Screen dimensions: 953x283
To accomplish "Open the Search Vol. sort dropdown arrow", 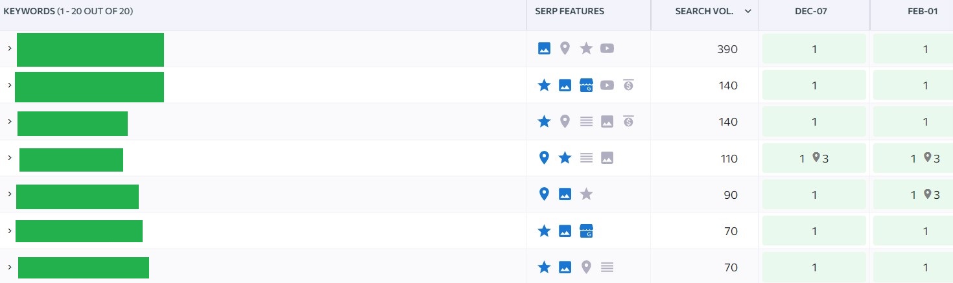I will 748,12.
